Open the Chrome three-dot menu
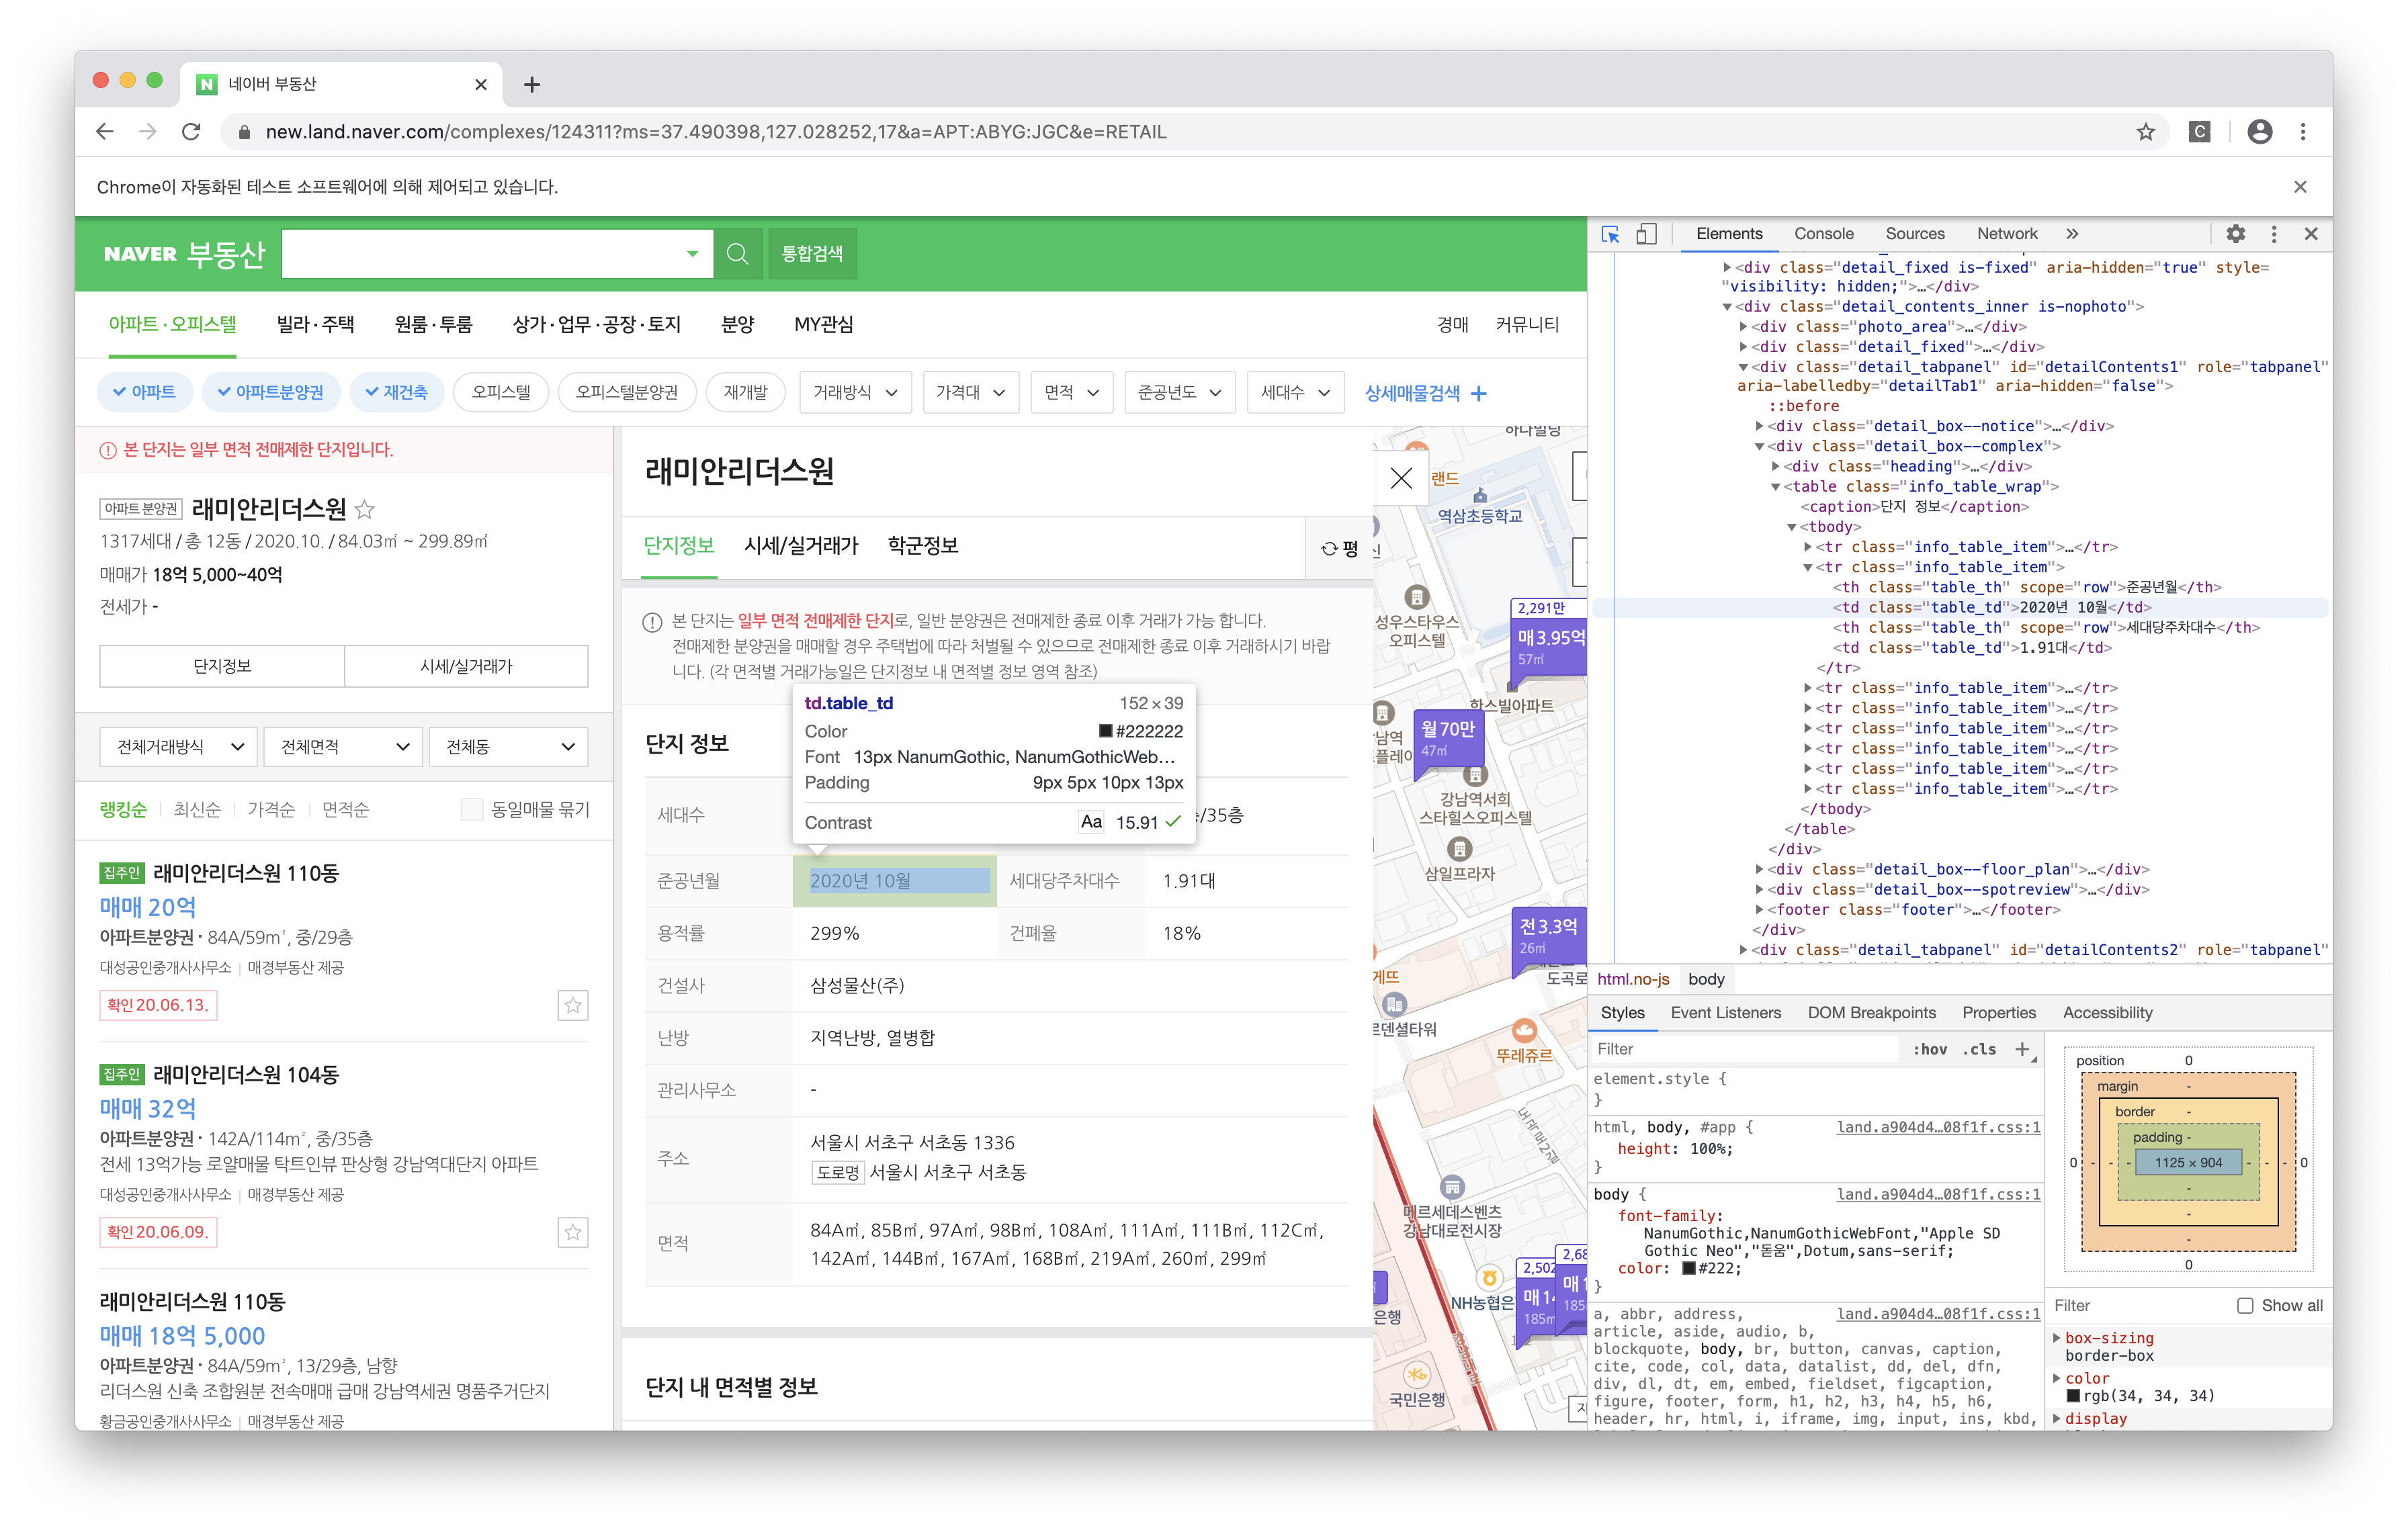Screen dimensions: 2408x1530 pyautogui.click(x=2303, y=132)
